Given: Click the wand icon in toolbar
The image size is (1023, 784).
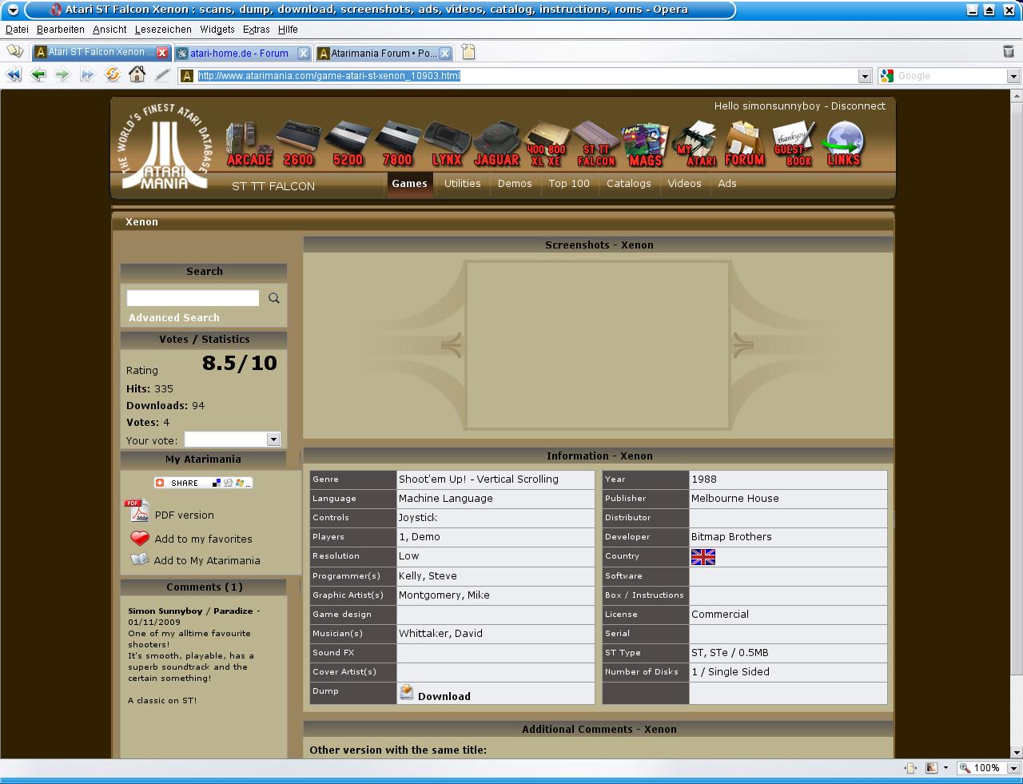Looking at the screenshot, I should point(162,75).
